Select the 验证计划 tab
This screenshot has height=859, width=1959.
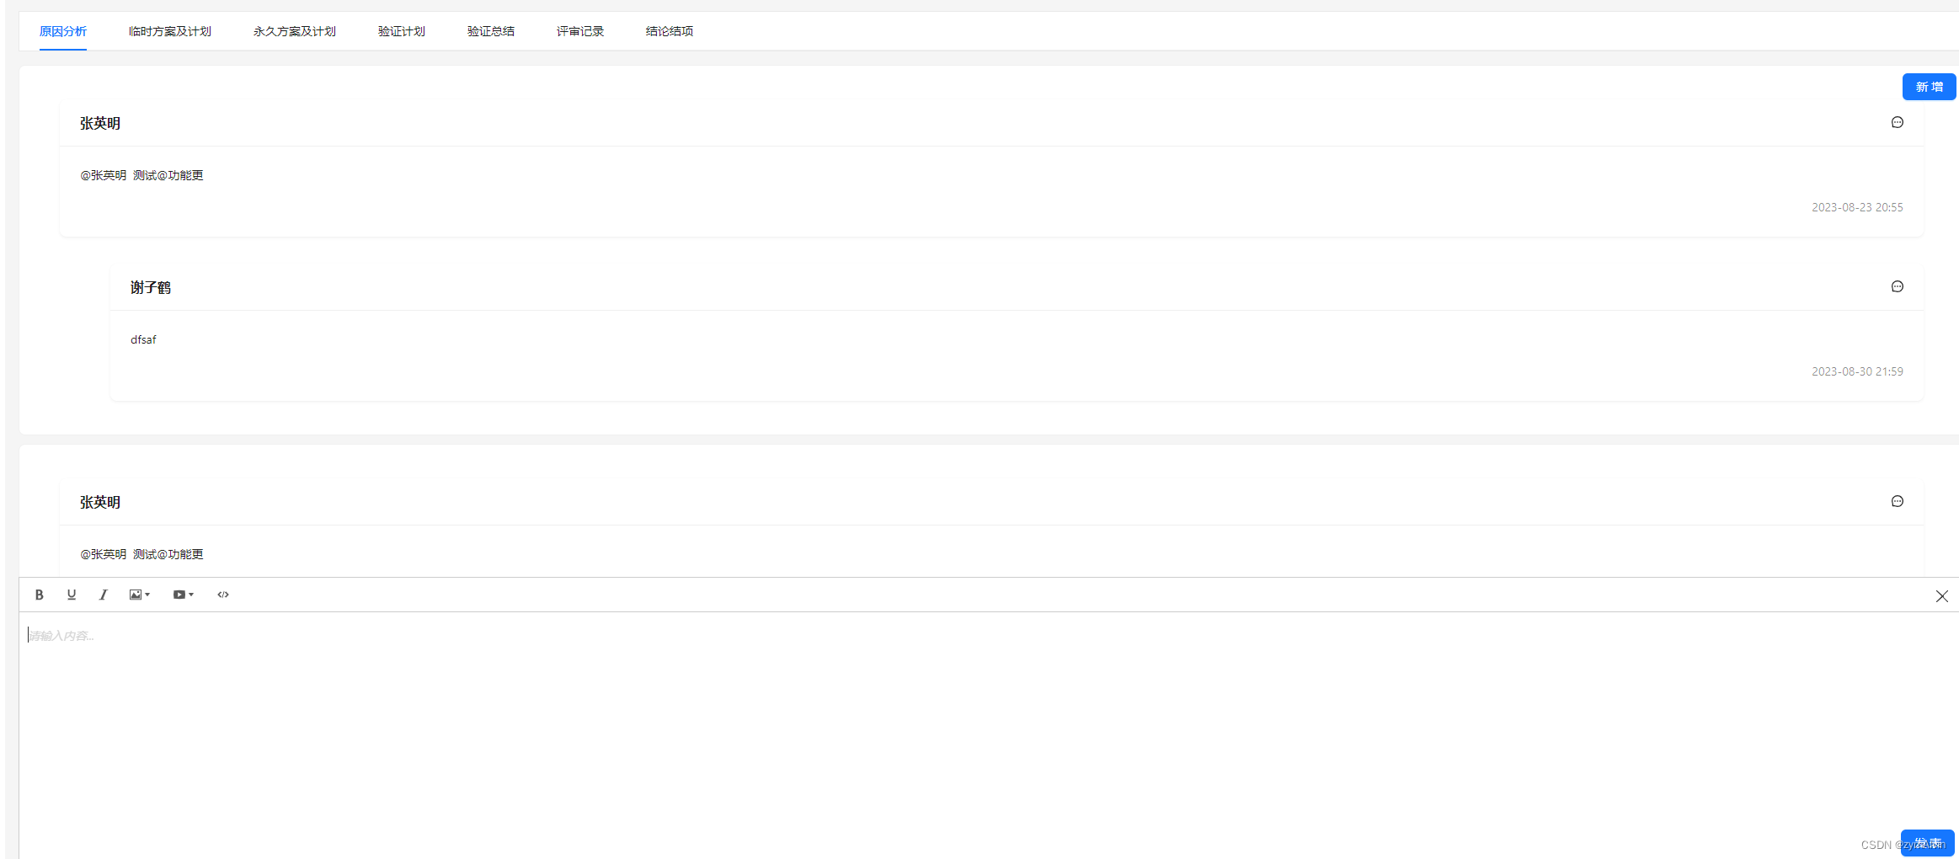tap(401, 31)
